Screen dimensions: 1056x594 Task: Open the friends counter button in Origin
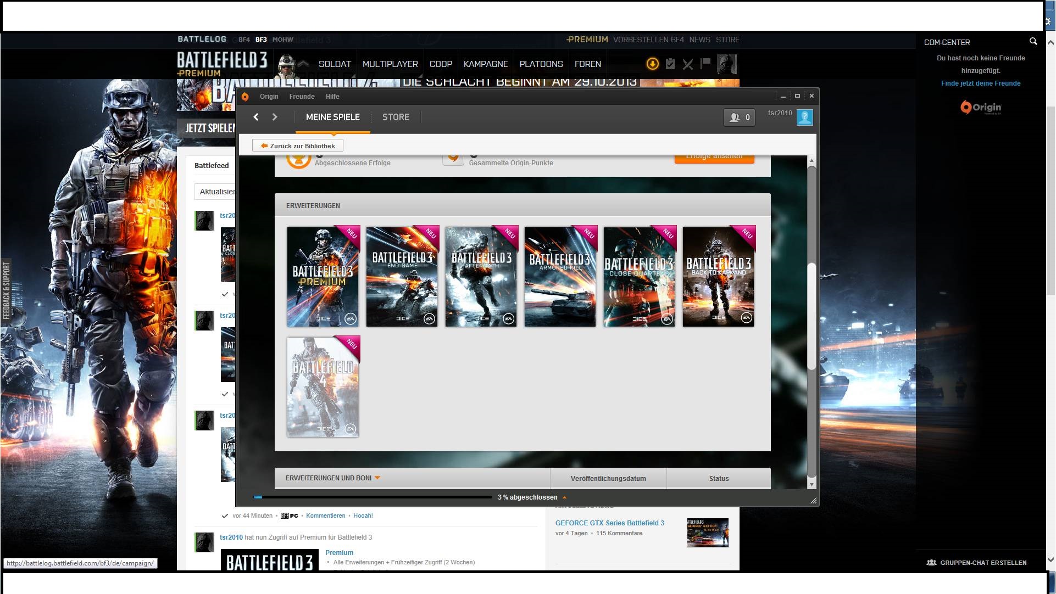(x=739, y=117)
